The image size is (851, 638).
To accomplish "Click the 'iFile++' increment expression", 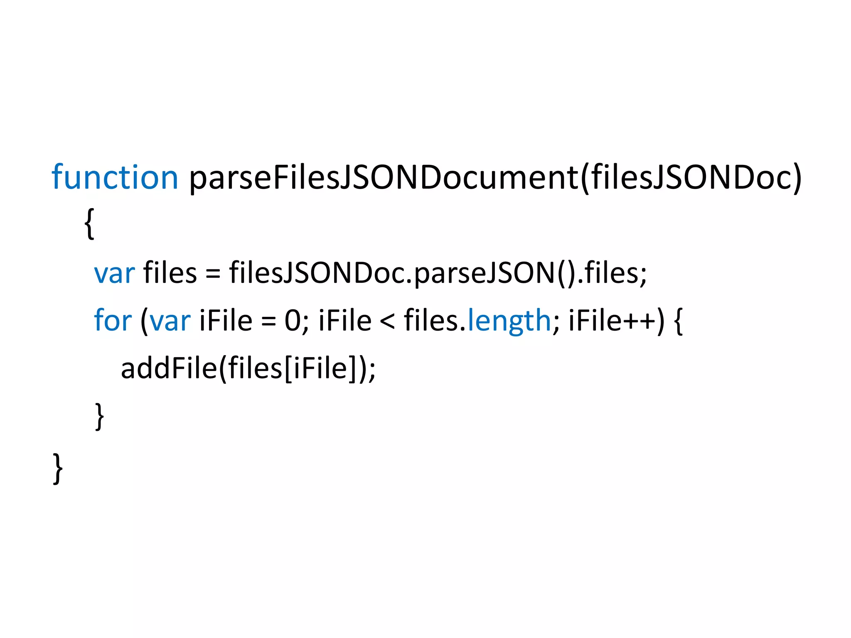I will [612, 321].
